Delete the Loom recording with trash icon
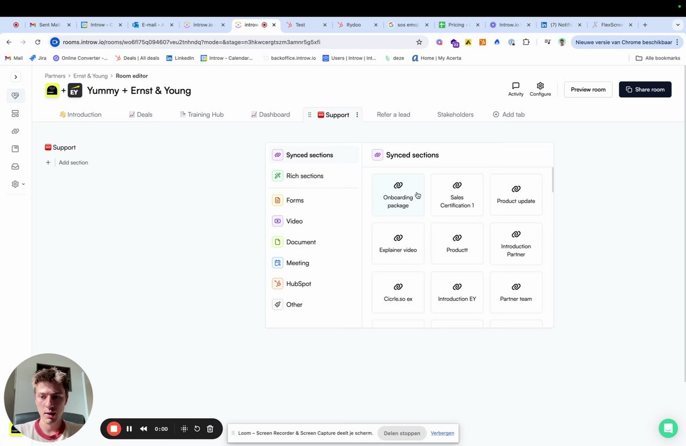 coord(210,429)
